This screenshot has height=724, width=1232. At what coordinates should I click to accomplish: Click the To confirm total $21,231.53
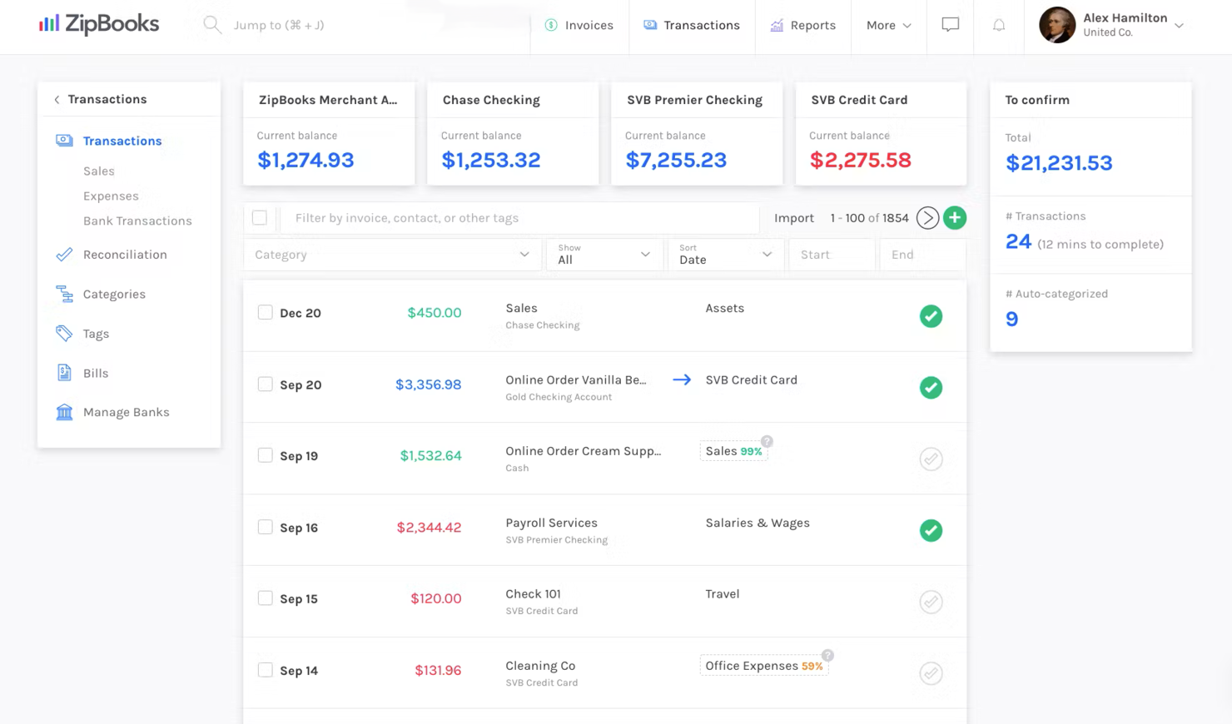[x=1059, y=163]
